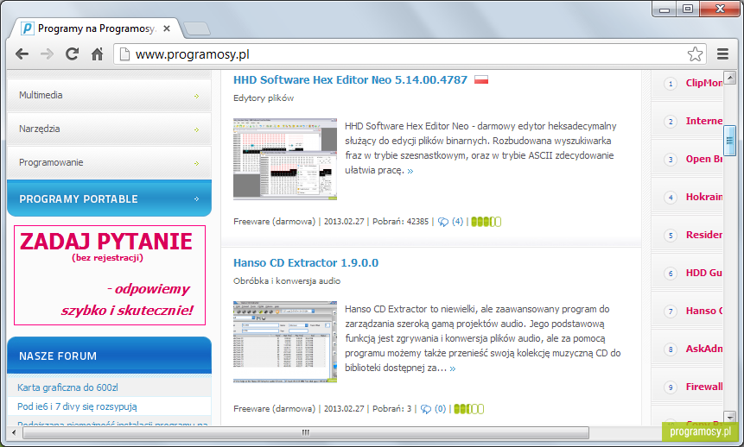
Task: Click the "Freeware (darmowa)" text under Hex Editor Neo
Action: (274, 222)
